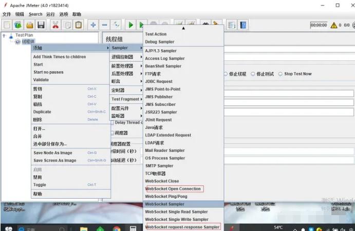Click the Help question mark icon
Image resolution: width=355 pixels, height=231 pixels.
coord(243,25)
